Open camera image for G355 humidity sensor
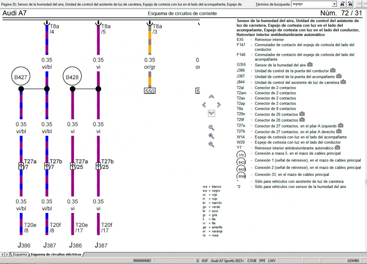The image size is (367, 264). click(x=310, y=64)
